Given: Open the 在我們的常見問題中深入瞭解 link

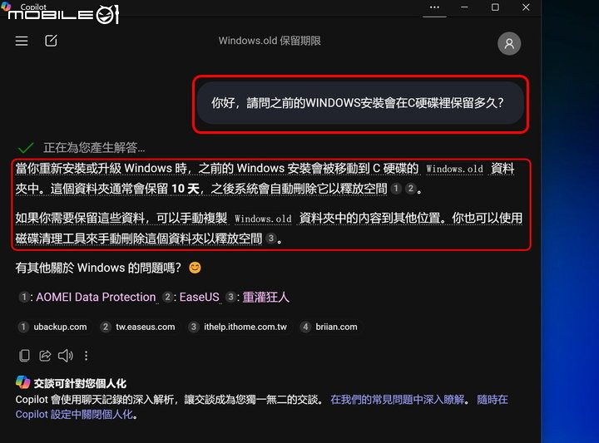Looking at the screenshot, I should tap(398, 400).
